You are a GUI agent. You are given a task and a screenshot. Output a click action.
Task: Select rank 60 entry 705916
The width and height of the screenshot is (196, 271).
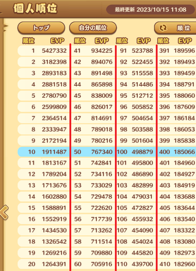93,264
